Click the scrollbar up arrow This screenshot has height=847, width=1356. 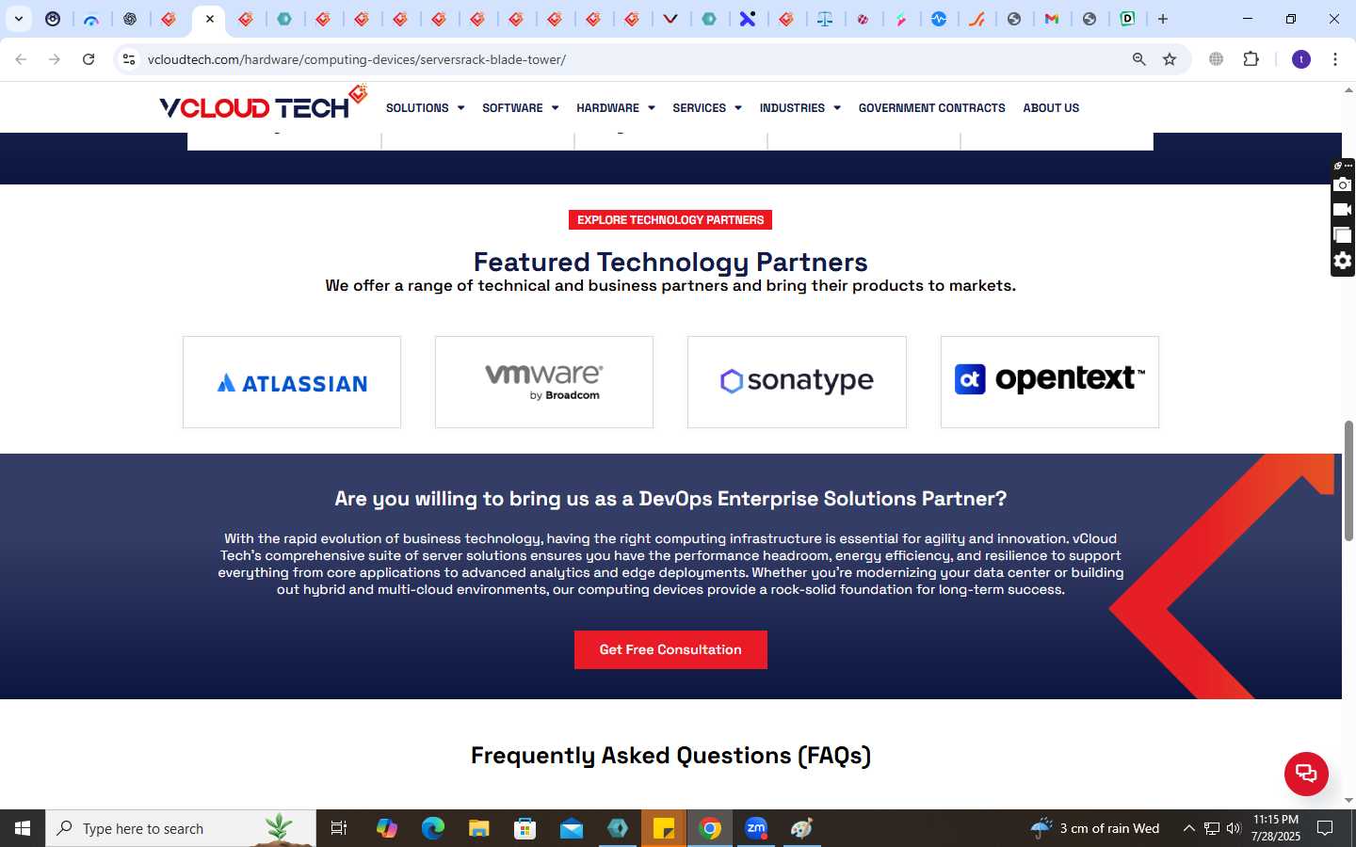coord(1348,90)
